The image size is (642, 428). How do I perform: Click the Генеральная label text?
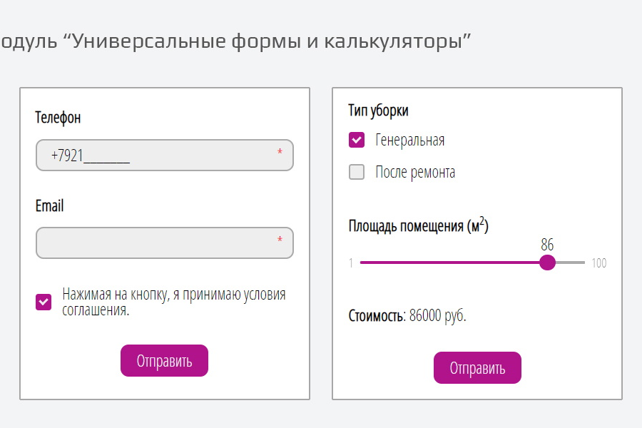[x=410, y=140]
